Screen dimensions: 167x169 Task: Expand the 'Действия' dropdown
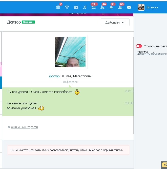pyautogui.click(x=115, y=22)
